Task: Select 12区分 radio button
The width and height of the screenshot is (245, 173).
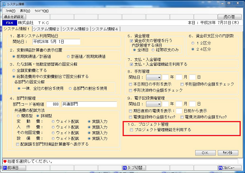Action: [x=193, y=43]
